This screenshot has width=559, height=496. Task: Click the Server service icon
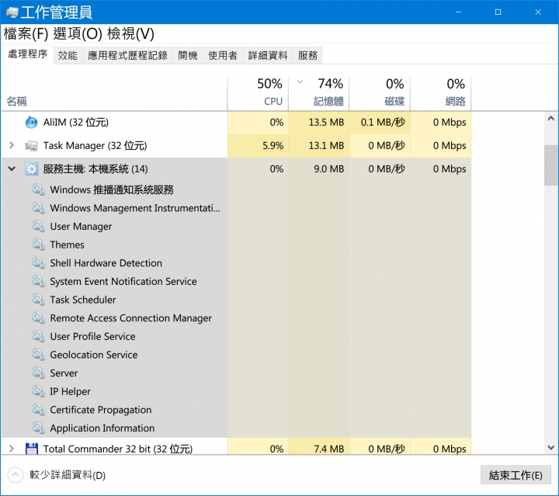click(x=38, y=373)
